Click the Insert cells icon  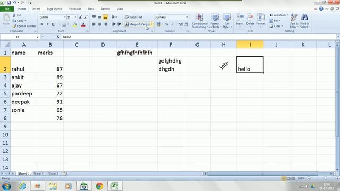(x=240, y=18)
